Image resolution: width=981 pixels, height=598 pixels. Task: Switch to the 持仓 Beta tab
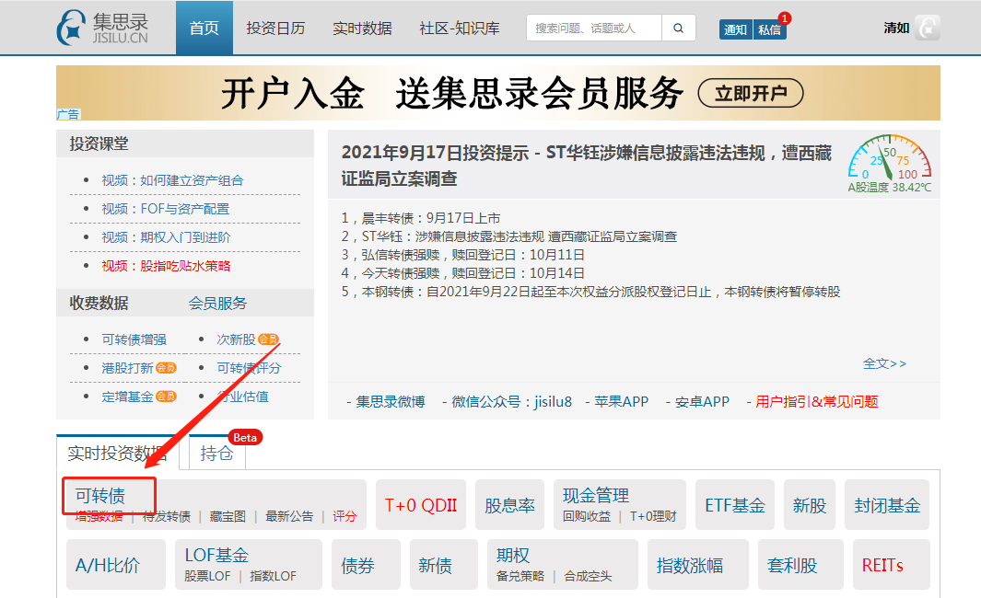(x=216, y=453)
